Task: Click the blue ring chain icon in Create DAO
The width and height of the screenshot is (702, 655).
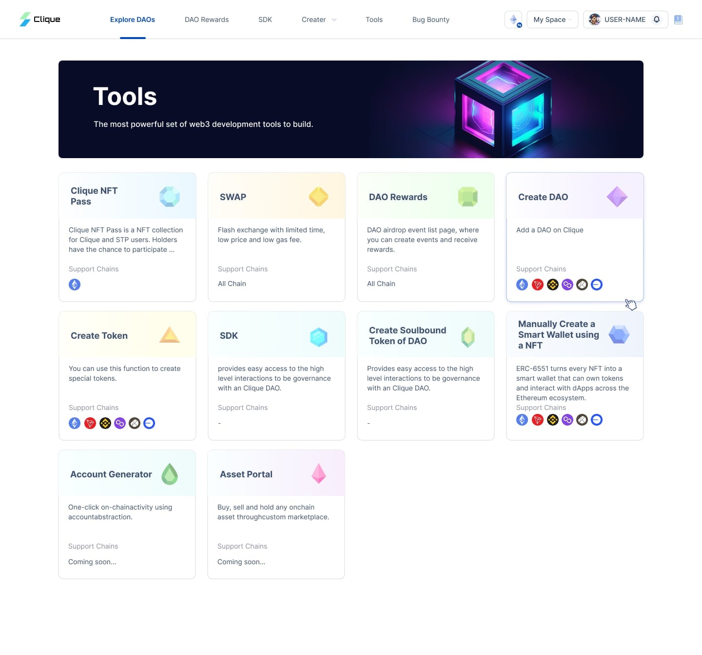Action: 597,285
